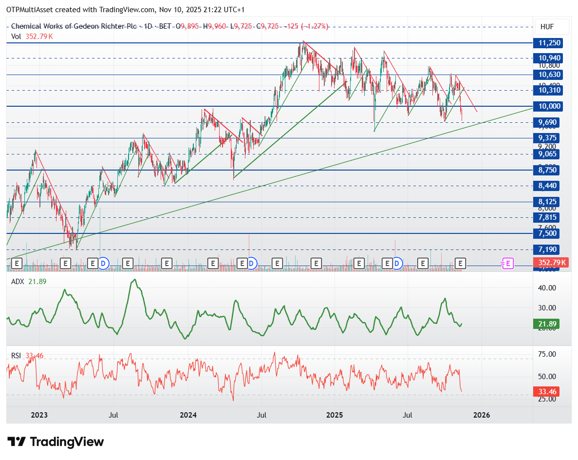Click the red 352.79K volume axis label
The height and width of the screenshot is (460, 578).
pyautogui.click(x=552, y=263)
